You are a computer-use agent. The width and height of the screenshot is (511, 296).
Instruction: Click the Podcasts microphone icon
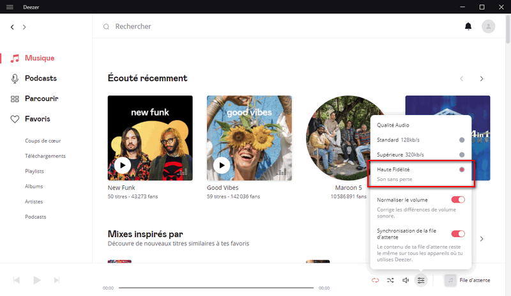tap(15, 79)
